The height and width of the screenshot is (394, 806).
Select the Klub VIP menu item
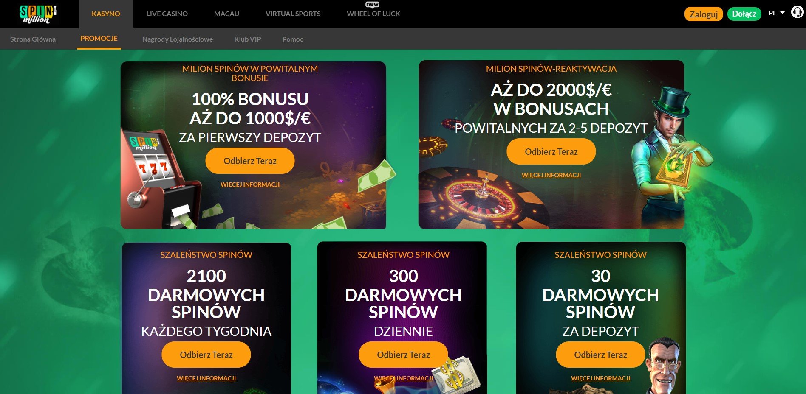click(248, 39)
